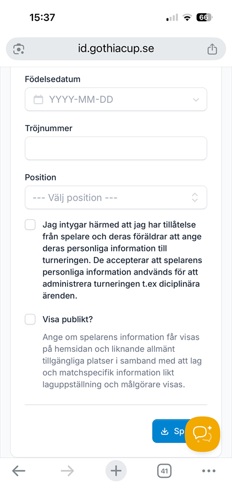Open the camera search icon in address bar
This screenshot has width=232, height=504.
coord(18,49)
